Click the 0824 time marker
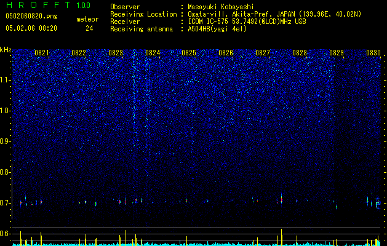This screenshot has height=246, width=387. click(x=153, y=53)
